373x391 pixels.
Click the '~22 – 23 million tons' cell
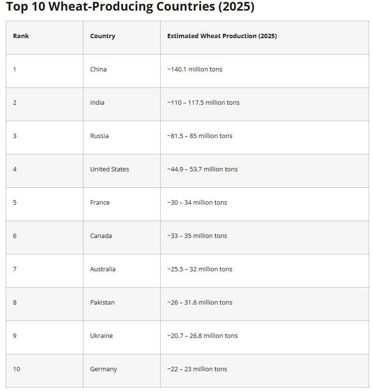click(x=197, y=369)
